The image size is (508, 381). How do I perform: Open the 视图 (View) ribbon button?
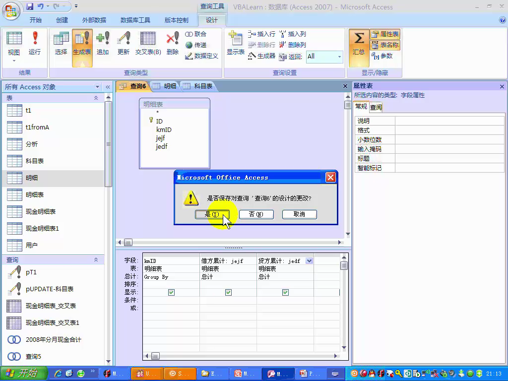pos(14,47)
